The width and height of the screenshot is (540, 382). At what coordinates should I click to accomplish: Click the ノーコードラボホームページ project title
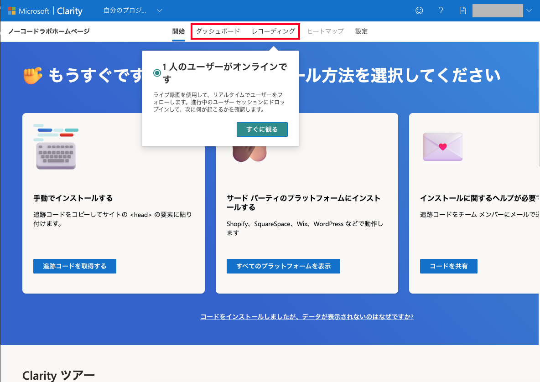pos(49,31)
